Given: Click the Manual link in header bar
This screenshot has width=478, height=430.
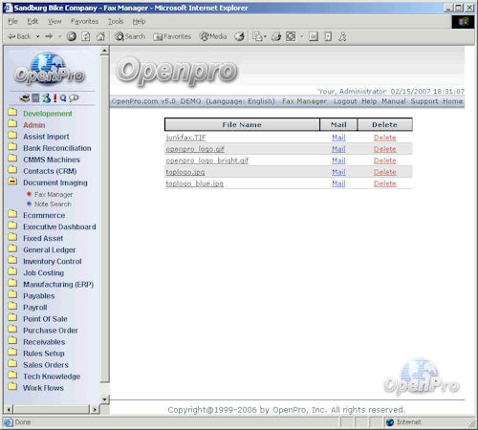Looking at the screenshot, I should click(x=394, y=101).
